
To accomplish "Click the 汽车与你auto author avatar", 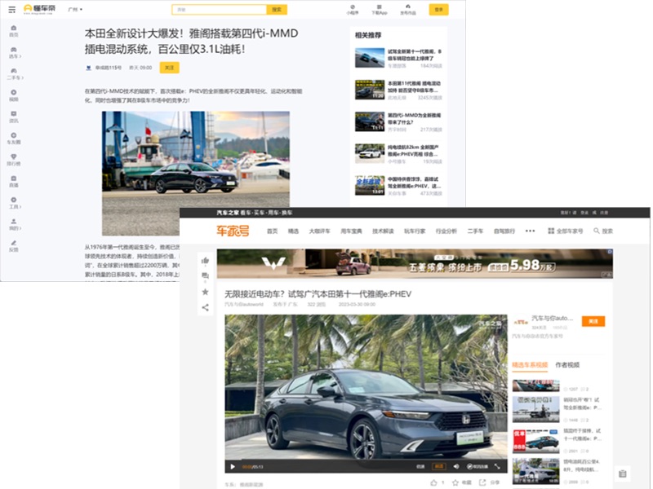I will [521, 321].
